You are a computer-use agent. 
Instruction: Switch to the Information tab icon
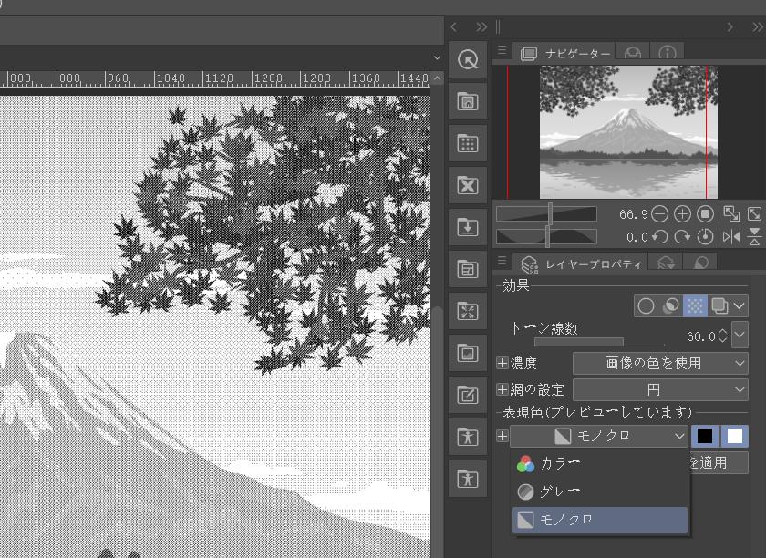point(668,53)
